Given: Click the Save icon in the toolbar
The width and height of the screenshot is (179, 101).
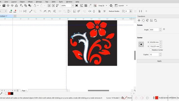Looking at the screenshot, I should pyautogui.click(x=4, y=6).
